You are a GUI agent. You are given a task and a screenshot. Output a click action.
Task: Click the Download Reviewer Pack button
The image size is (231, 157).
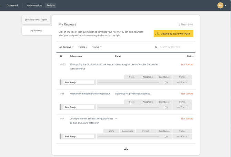173,34
